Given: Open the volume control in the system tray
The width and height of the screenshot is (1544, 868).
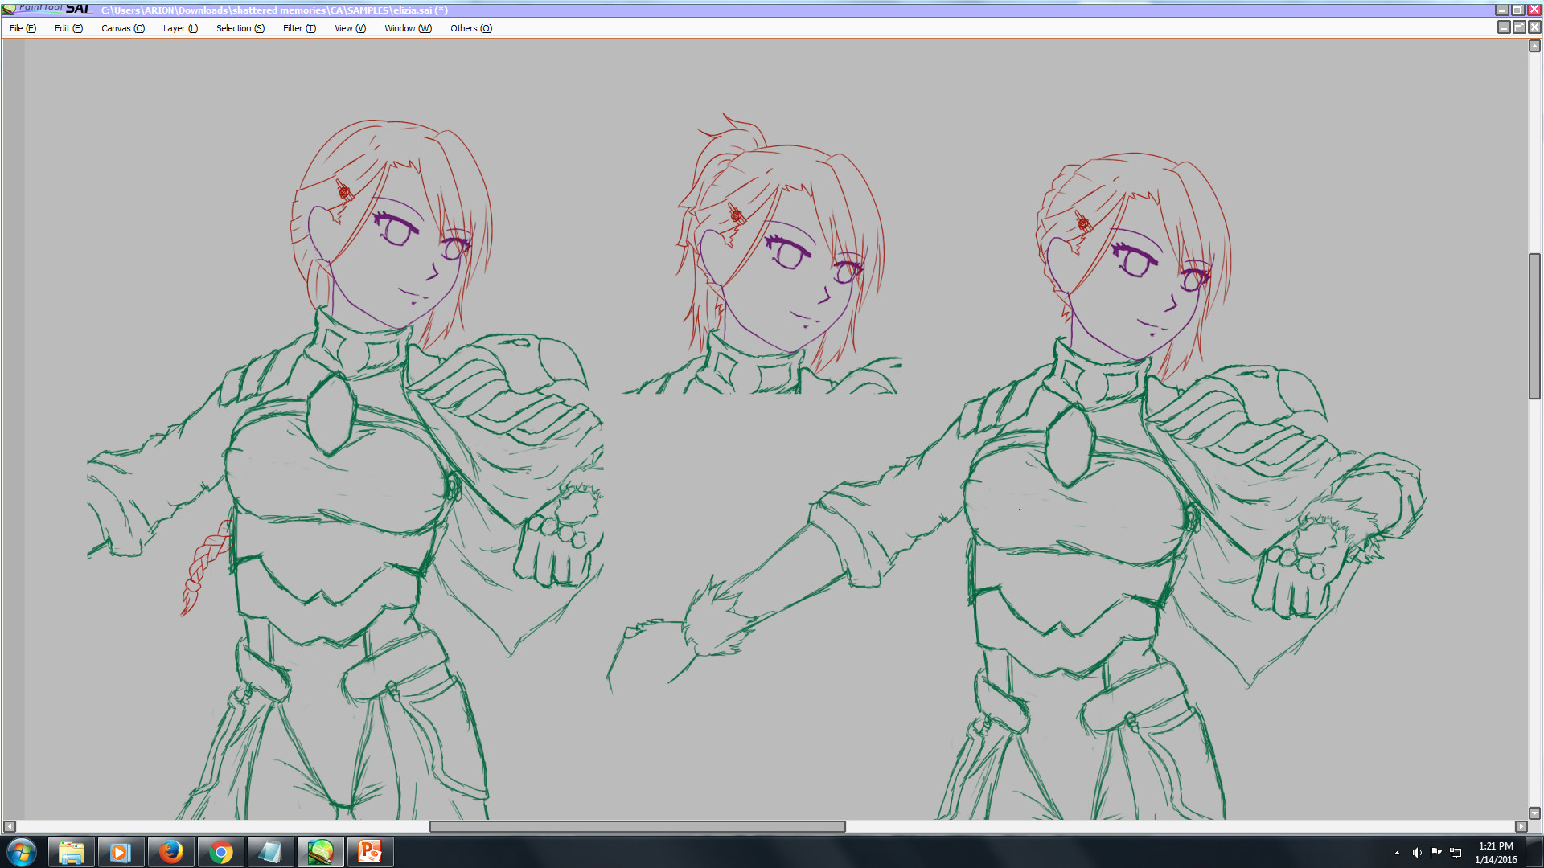Looking at the screenshot, I should pyautogui.click(x=1417, y=852).
